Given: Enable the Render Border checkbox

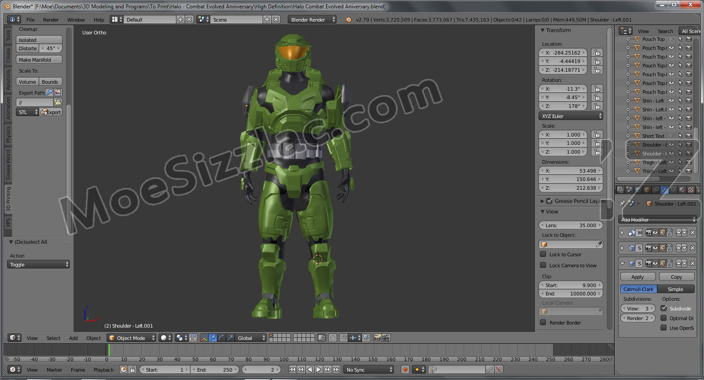Looking at the screenshot, I should click(x=543, y=323).
